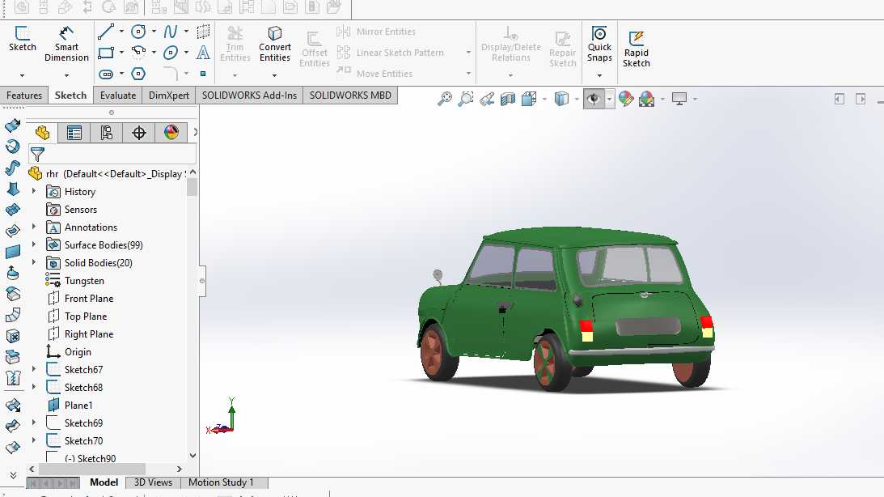Open View Settings monitor icon
This screenshot has width=884, height=497.
[x=679, y=100]
